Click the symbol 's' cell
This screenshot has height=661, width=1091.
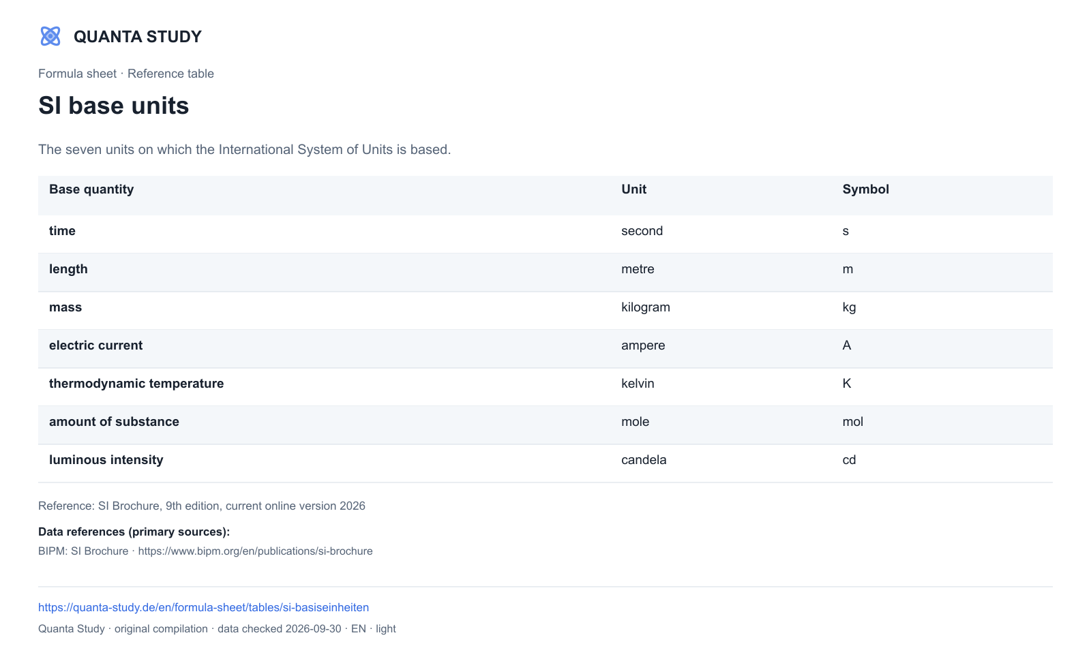click(x=846, y=231)
